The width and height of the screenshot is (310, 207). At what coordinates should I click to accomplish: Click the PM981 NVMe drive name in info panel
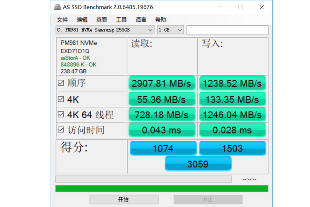79,43
